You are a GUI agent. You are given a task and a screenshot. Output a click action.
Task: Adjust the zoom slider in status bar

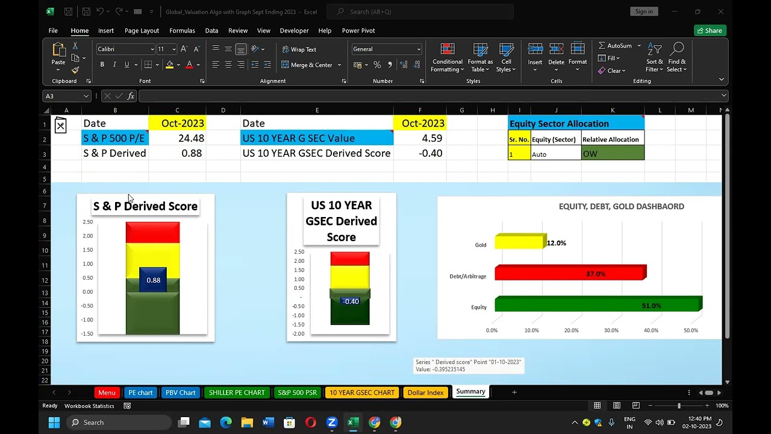click(x=679, y=406)
